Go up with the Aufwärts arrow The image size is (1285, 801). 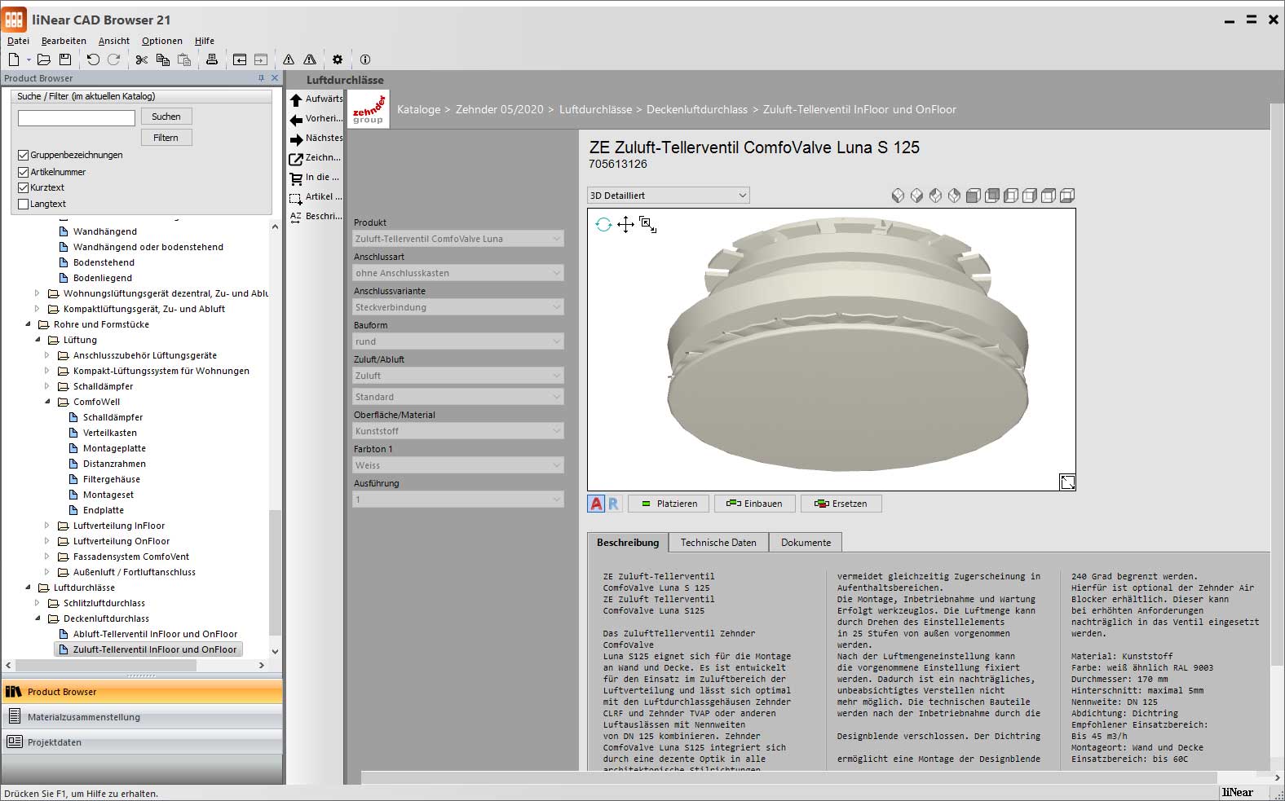coord(296,99)
